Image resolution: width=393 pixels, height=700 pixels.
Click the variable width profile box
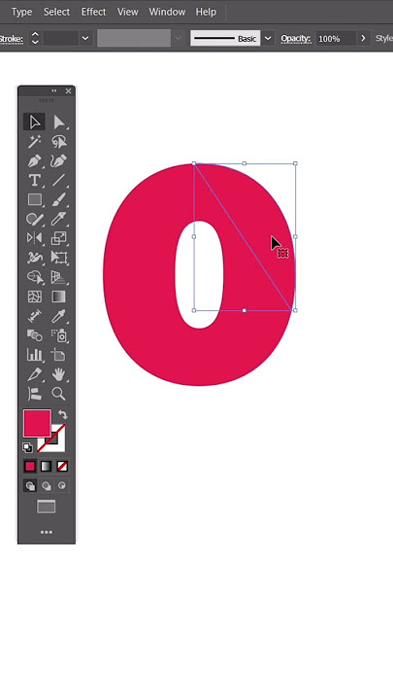pos(134,38)
